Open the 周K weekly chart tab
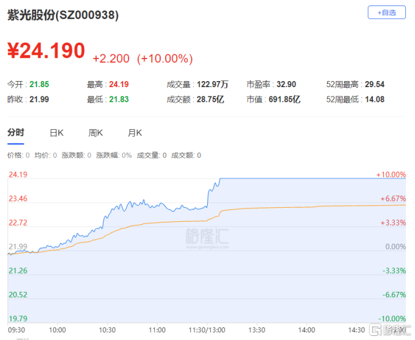This screenshot has height=340, width=415. click(96, 133)
